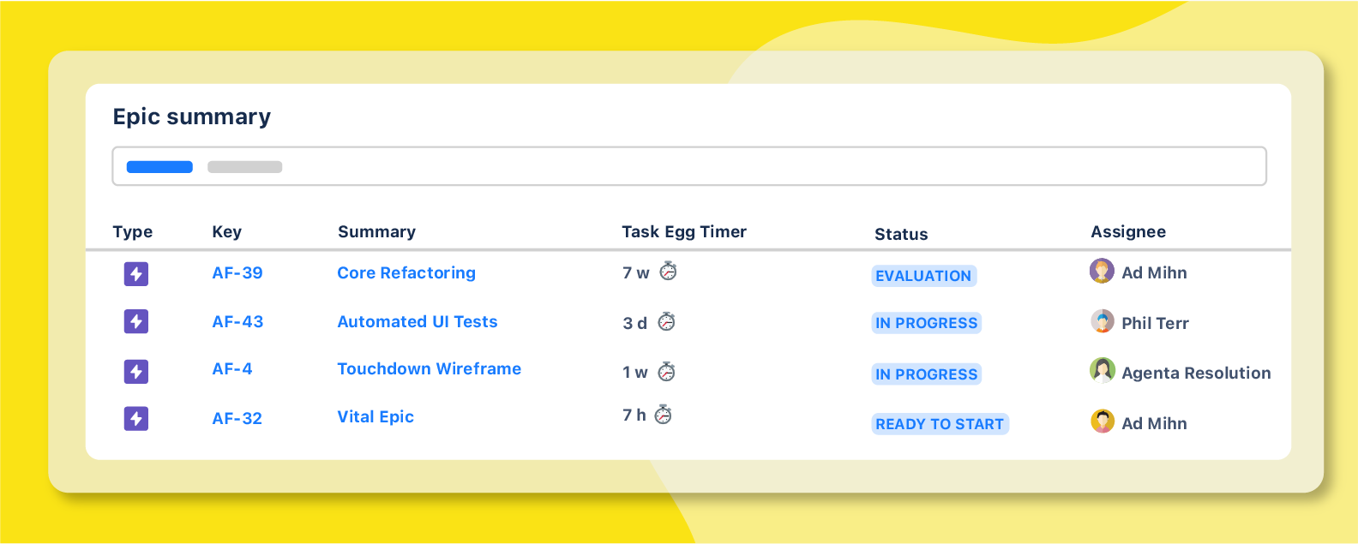Click the '7 h' timer value
The image size is (1358, 544).
(634, 415)
